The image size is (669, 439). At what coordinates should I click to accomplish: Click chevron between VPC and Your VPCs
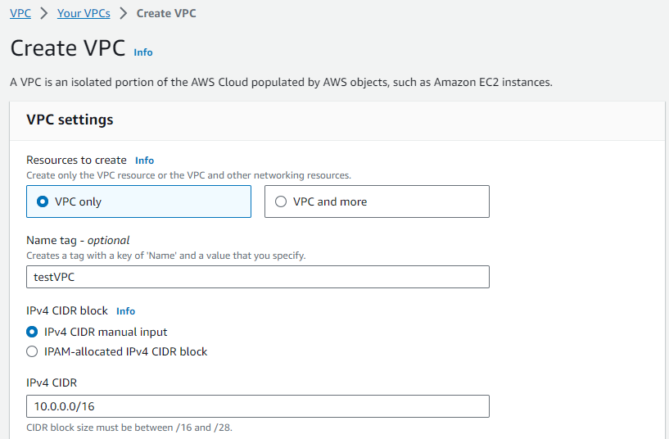point(44,13)
